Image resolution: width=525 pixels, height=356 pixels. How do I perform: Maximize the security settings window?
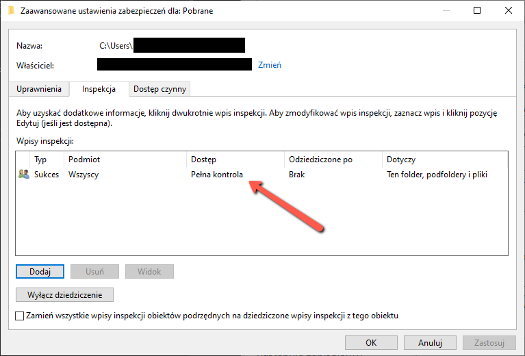pos(477,10)
